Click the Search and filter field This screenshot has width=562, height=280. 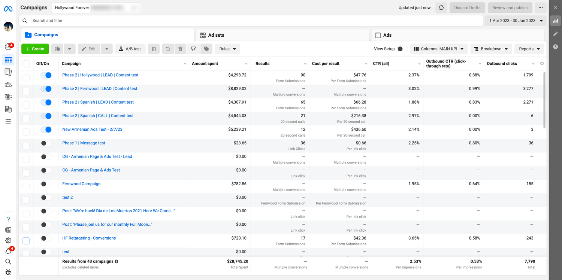(251, 21)
